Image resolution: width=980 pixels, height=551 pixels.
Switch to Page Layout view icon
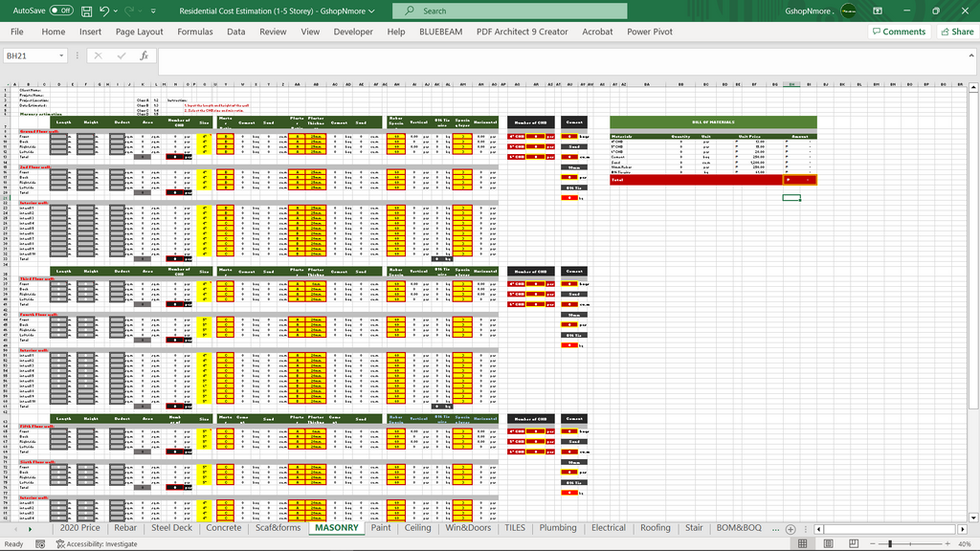(828, 544)
